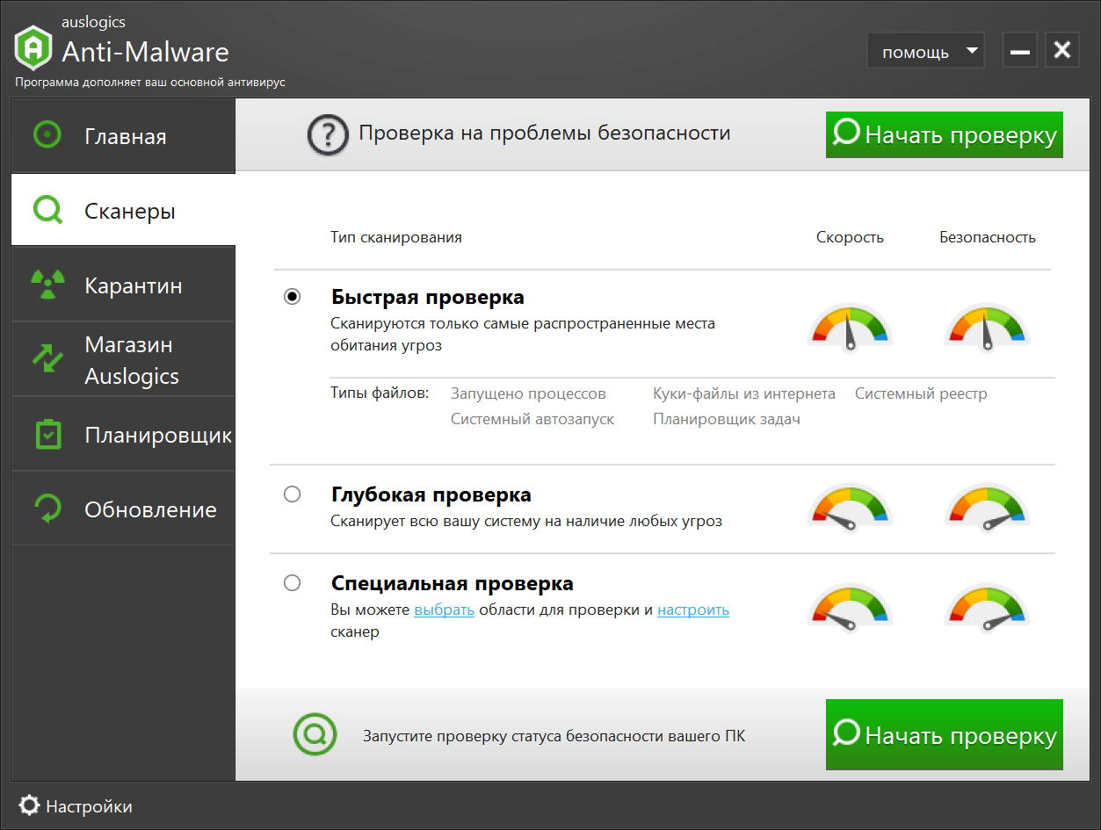
Task: Open the Карантин section
Action: pos(123,285)
